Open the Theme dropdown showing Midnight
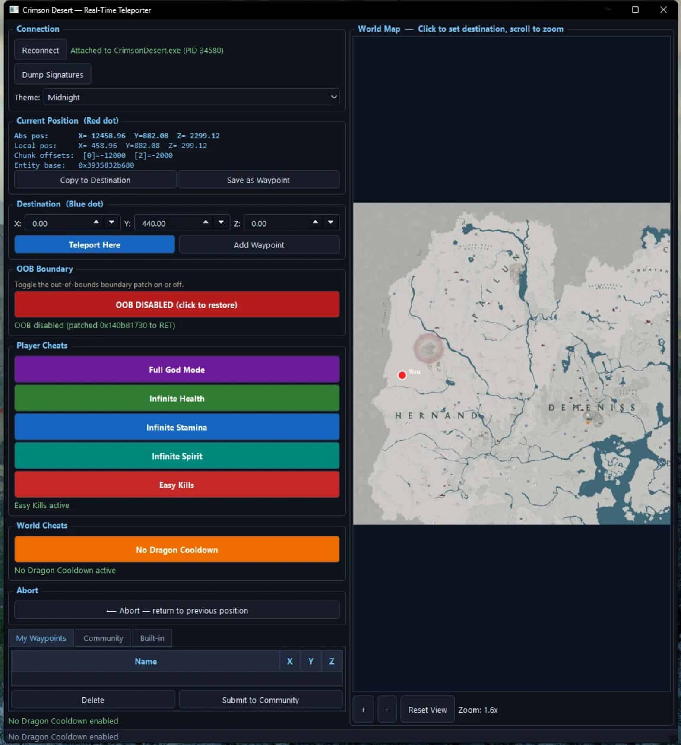This screenshot has width=681, height=745. click(191, 97)
